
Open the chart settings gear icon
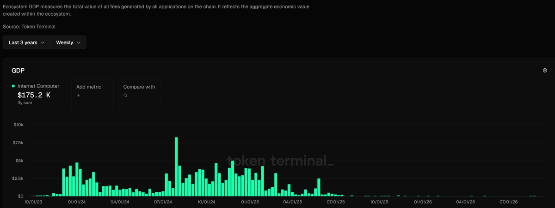coord(545,71)
